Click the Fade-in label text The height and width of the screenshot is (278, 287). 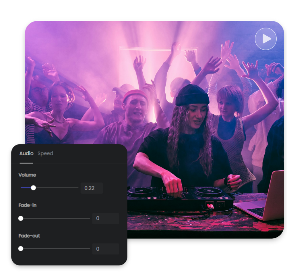point(27,205)
